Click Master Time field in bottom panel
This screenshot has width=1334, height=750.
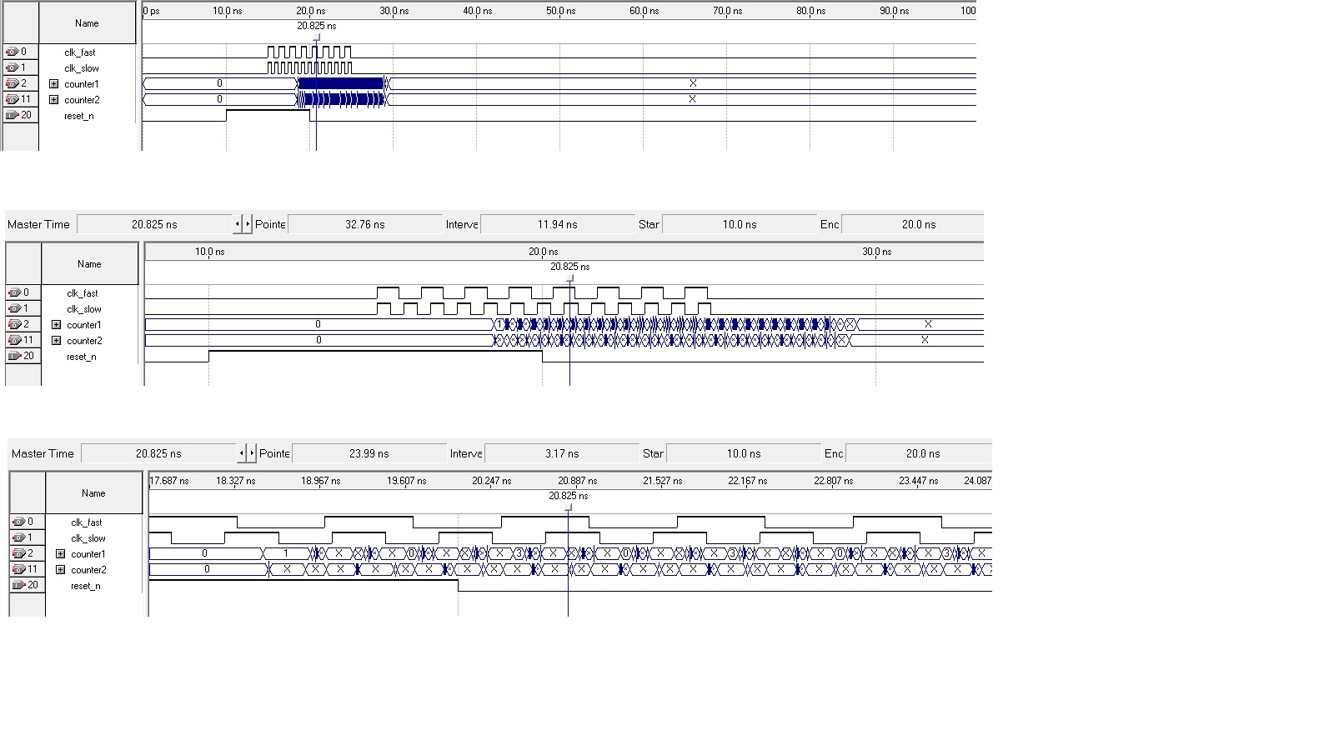[158, 453]
